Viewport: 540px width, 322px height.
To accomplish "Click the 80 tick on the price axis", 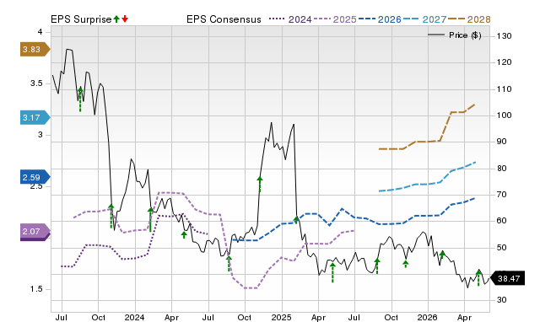I will pyautogui.click(x=502, y=169).
